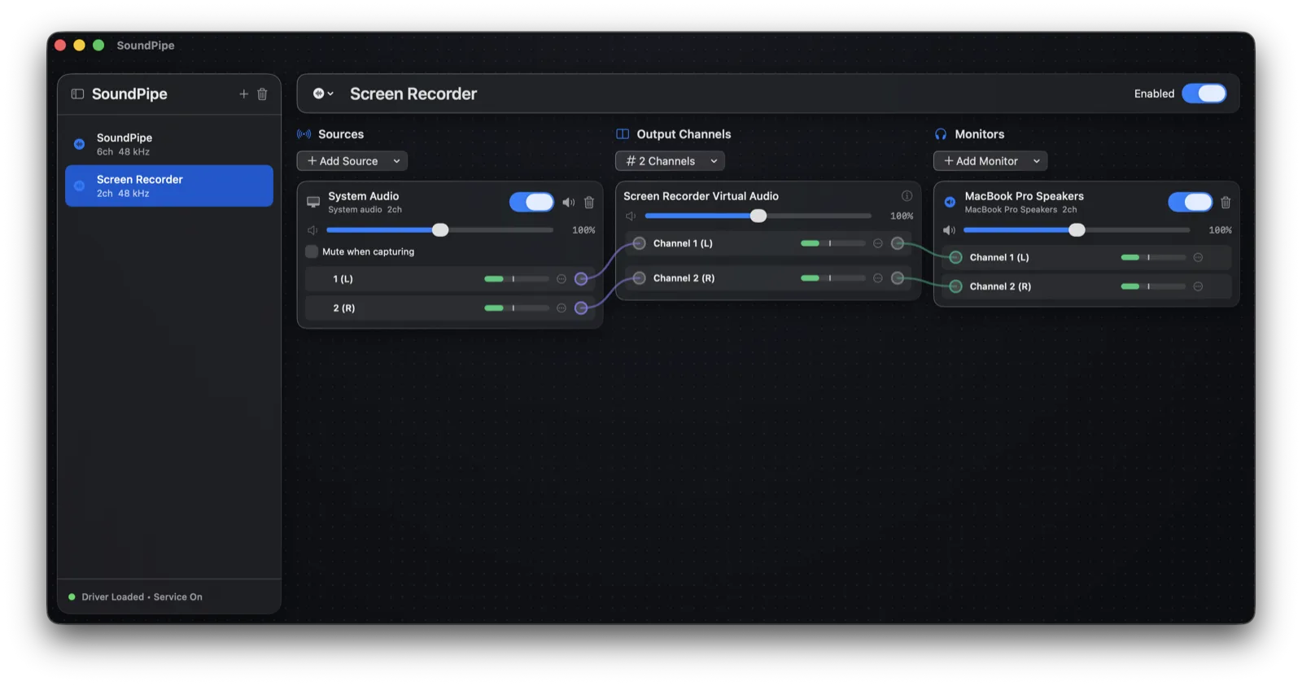Open options for monitor Channel 1 (L)

(x=1199, y=258)
